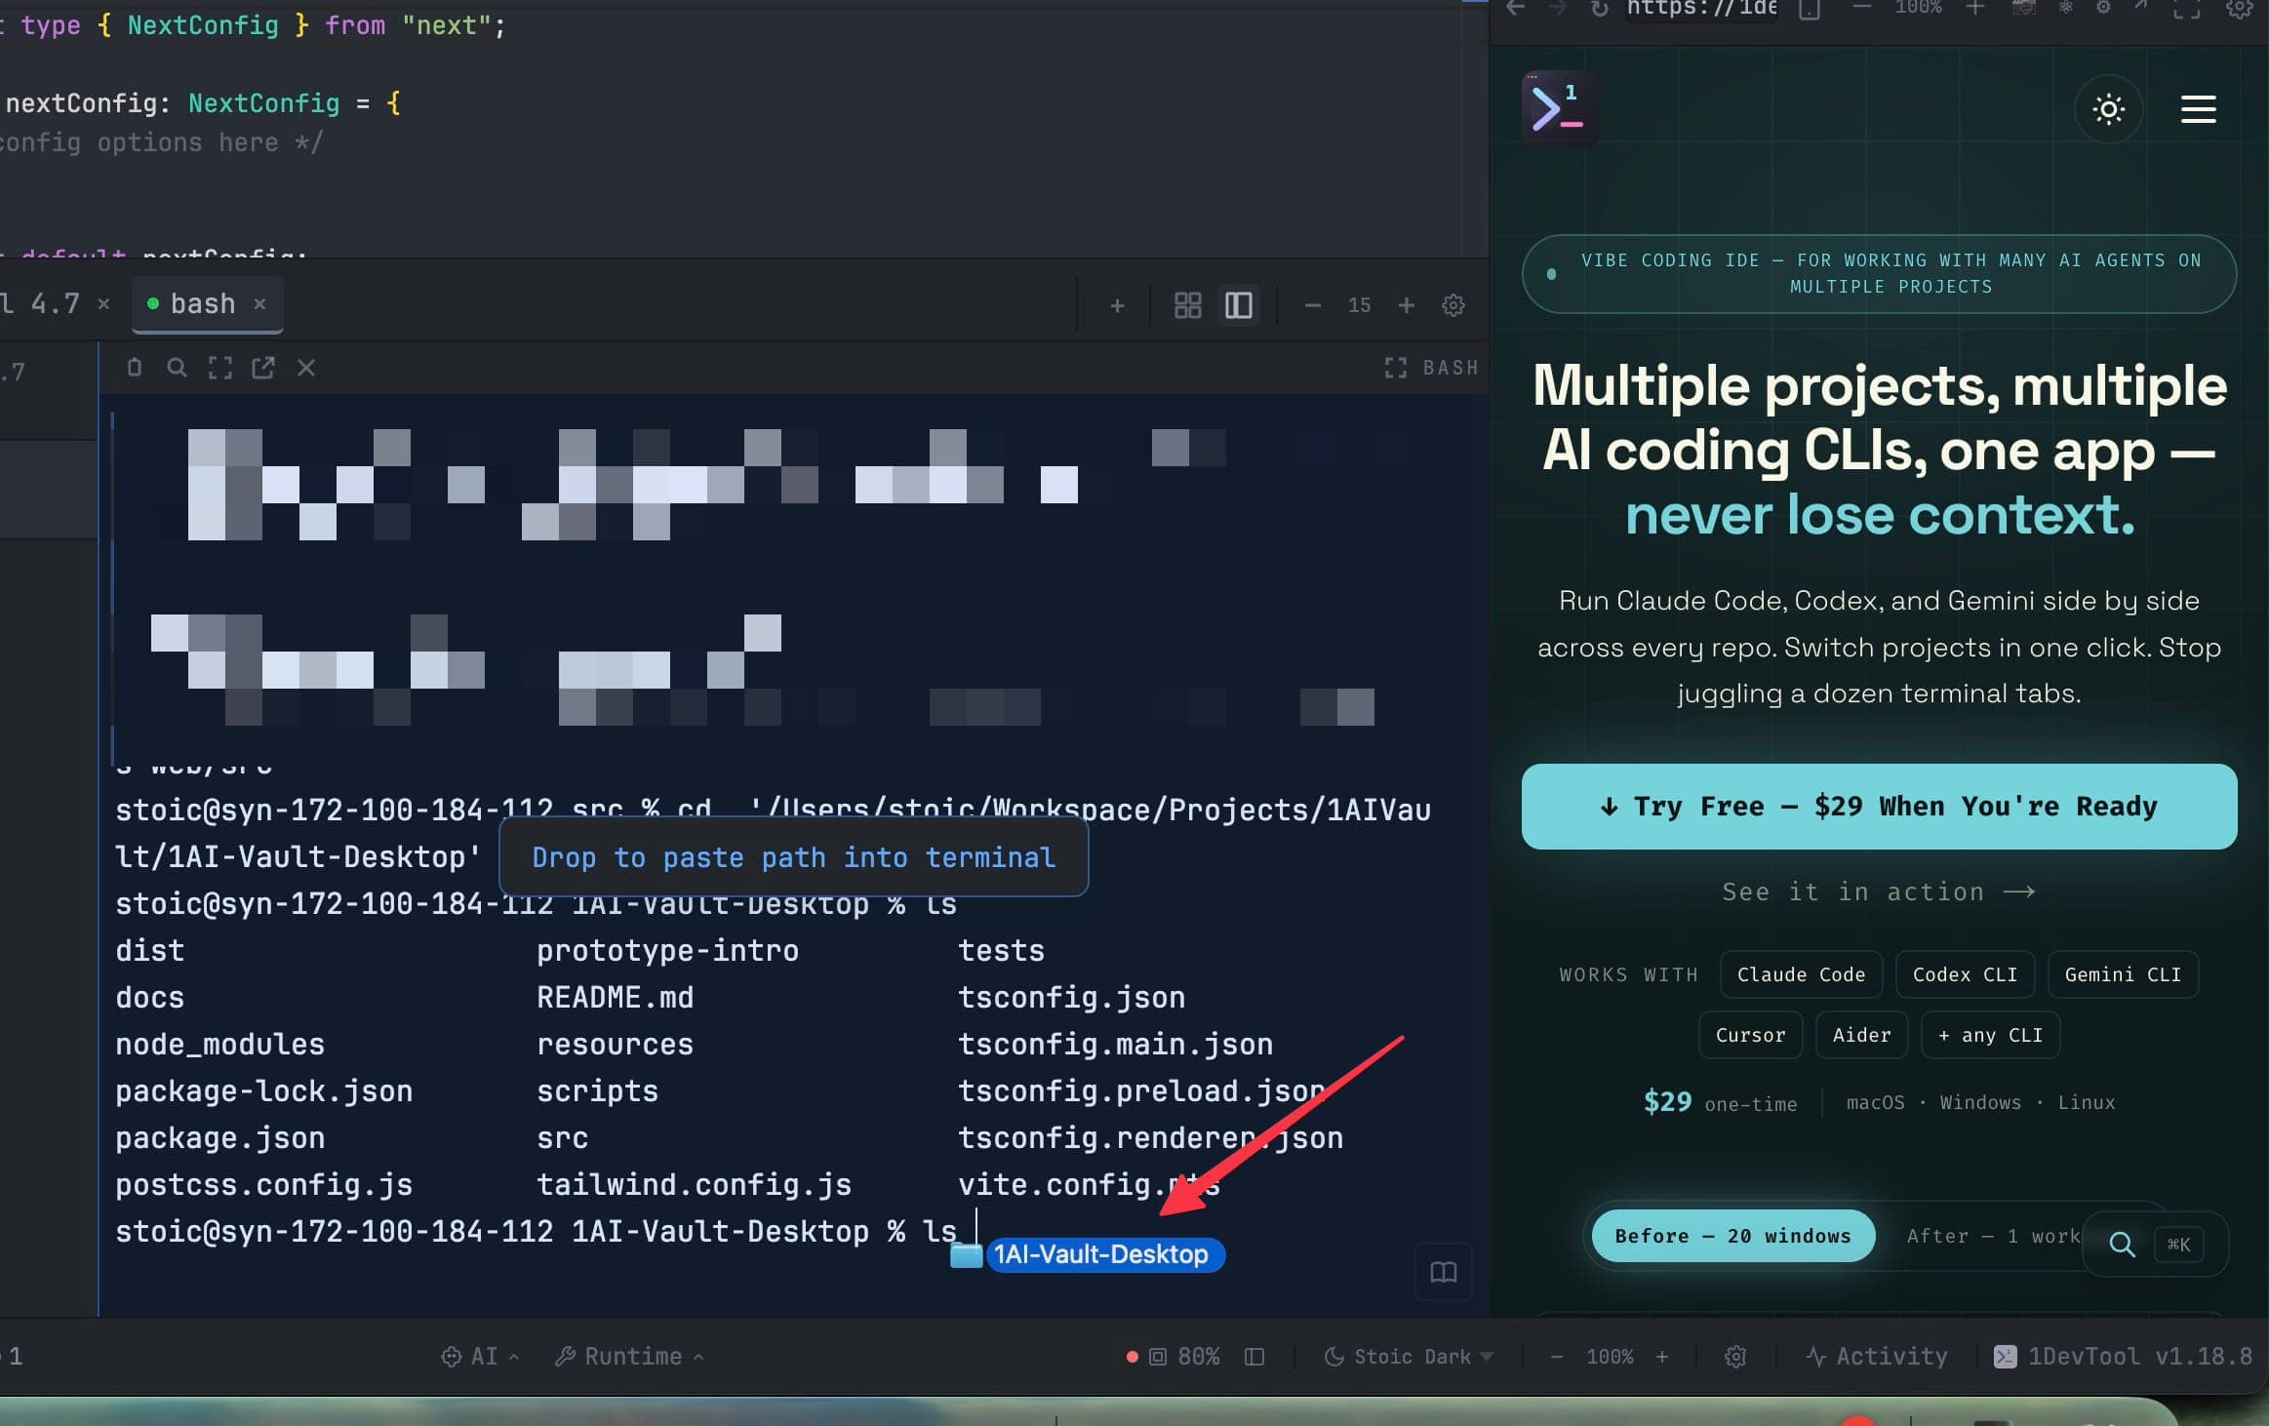Expand browser panel to fullscreen
2269x1426 pixels.
2186,9
